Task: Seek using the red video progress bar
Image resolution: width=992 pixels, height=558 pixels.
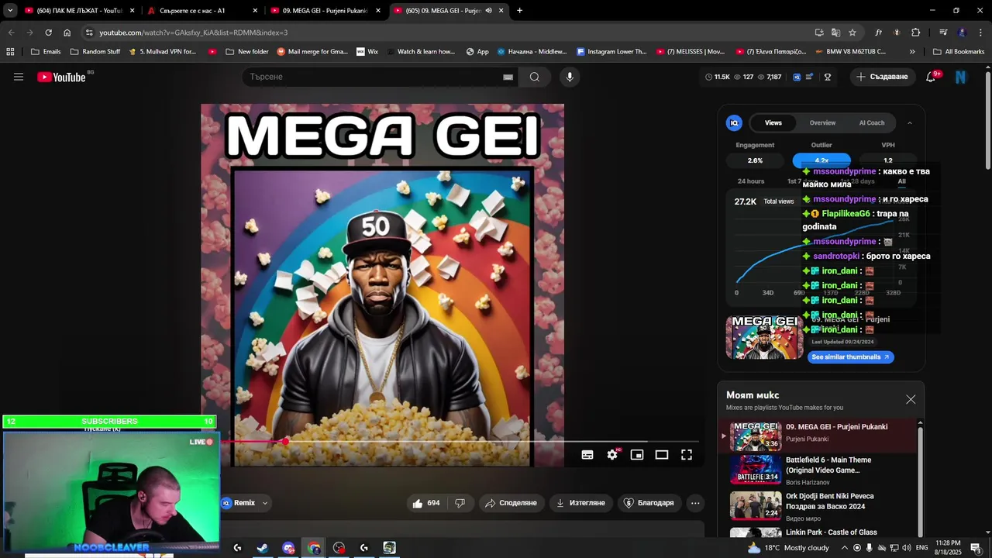Action: tap(460, 442)
